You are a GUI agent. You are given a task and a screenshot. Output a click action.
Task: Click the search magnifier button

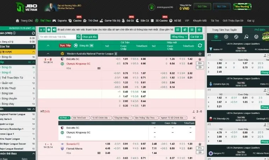coord(78,37)
